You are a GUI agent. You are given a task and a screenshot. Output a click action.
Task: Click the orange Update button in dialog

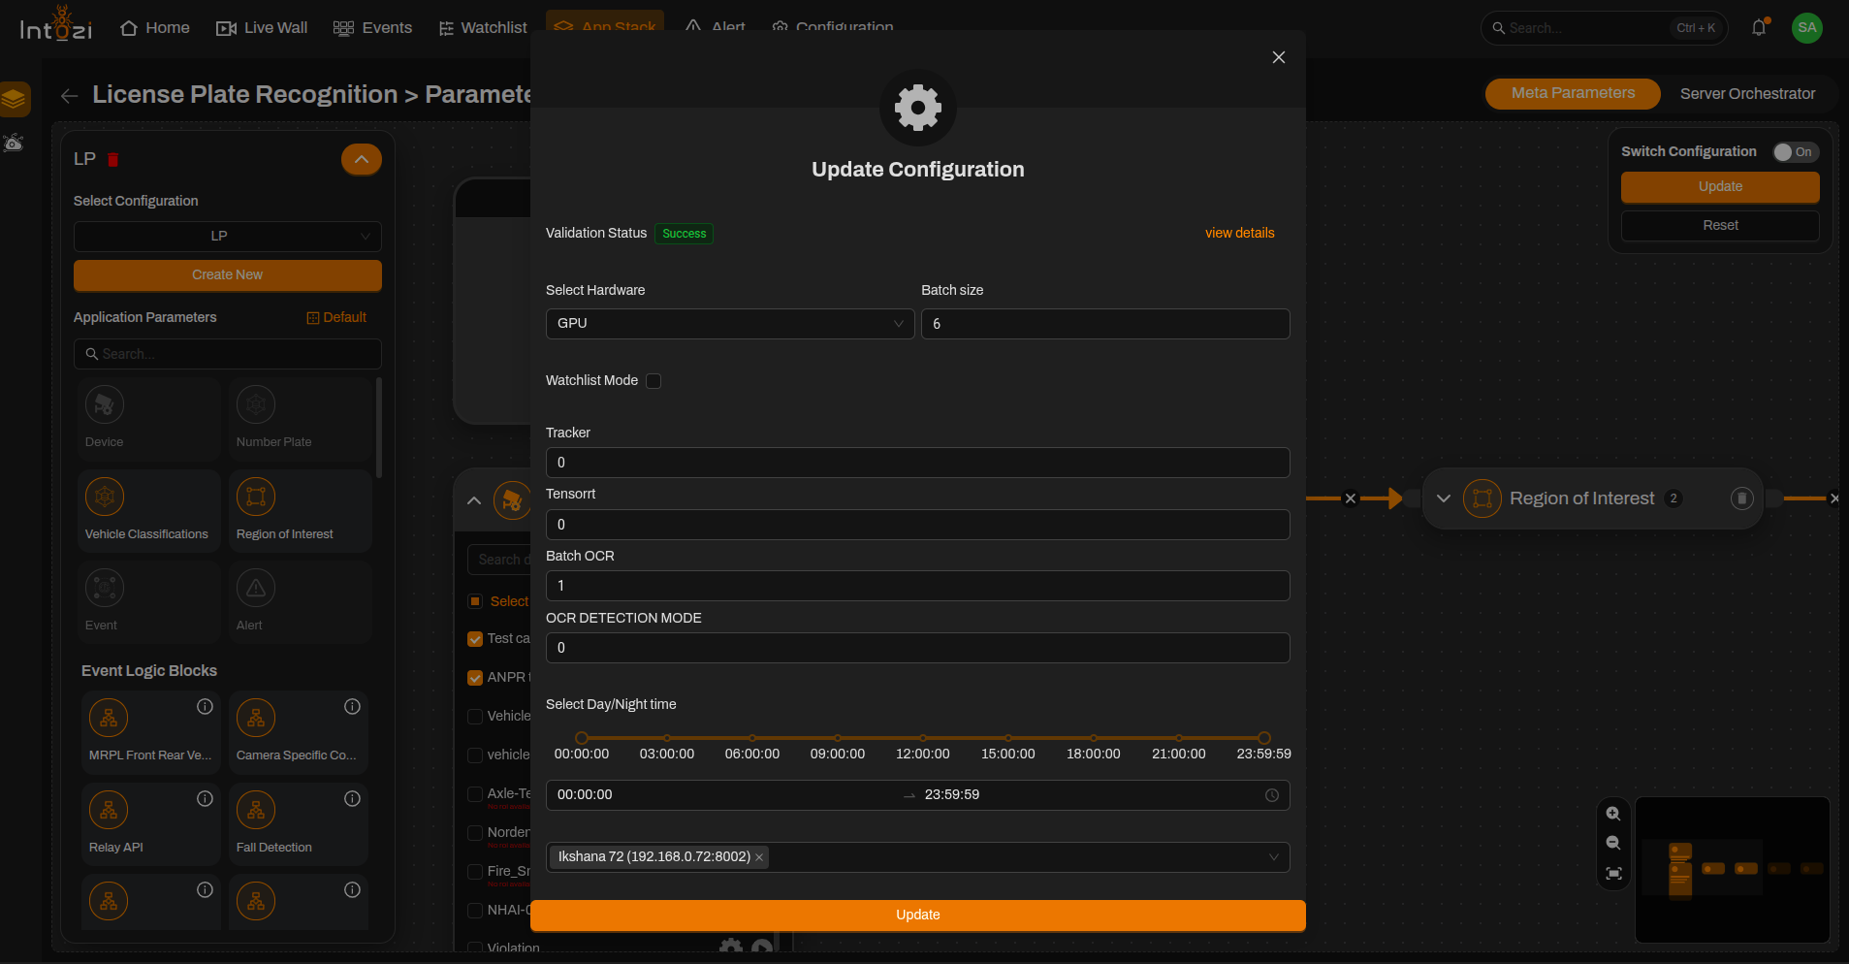(x=917, y=915)
